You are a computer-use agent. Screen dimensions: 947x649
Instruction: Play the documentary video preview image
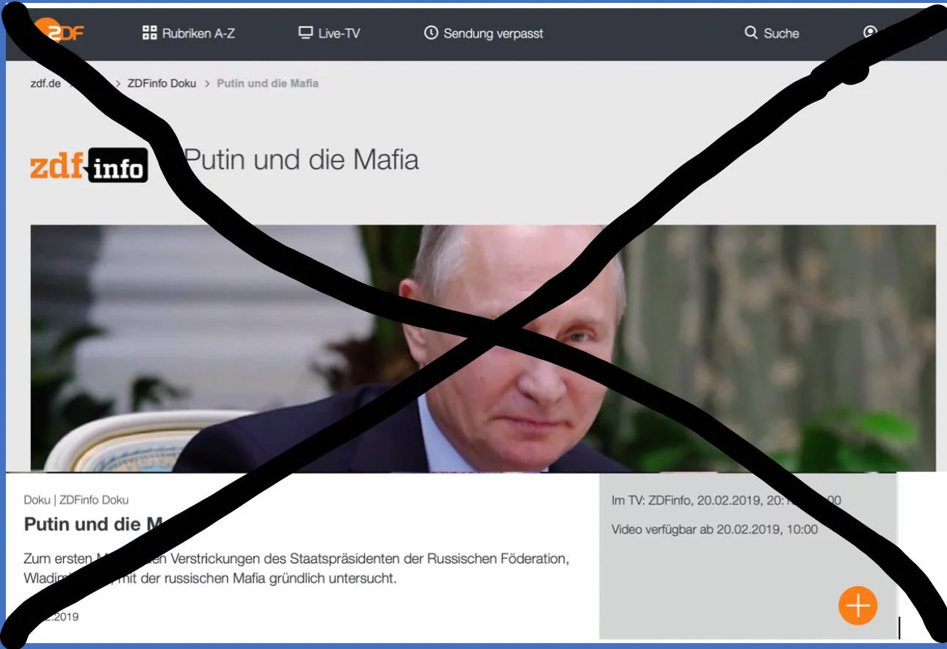pos(483,348)
